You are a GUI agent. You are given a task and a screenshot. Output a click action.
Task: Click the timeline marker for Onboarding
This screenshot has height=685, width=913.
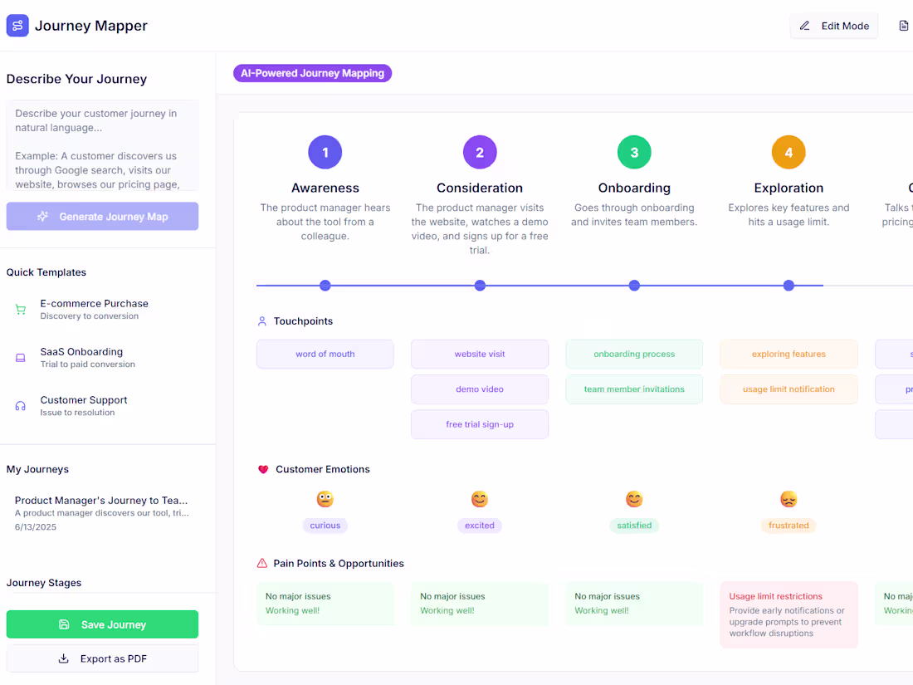point(634,285)
